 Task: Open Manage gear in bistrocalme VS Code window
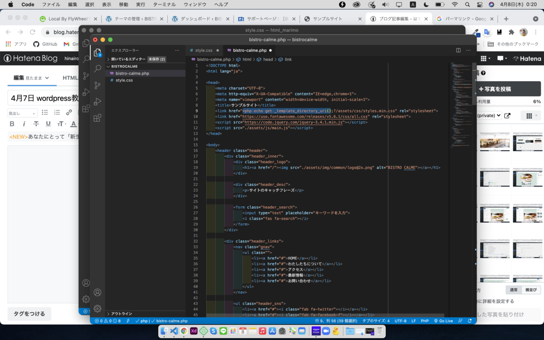tap(97, 309)
